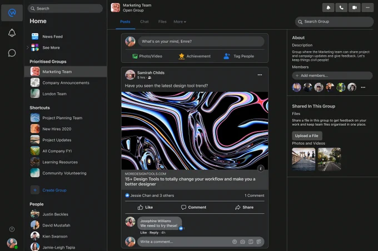
Task: Open the bridge photo thumbnail
Action: 304,159
